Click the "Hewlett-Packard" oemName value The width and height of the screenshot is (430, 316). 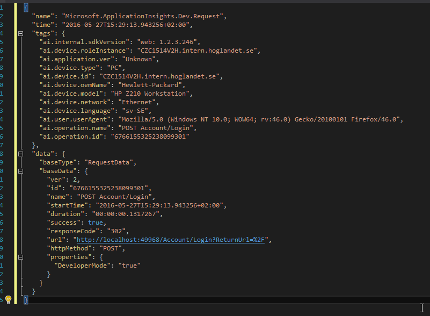(150, 85)
